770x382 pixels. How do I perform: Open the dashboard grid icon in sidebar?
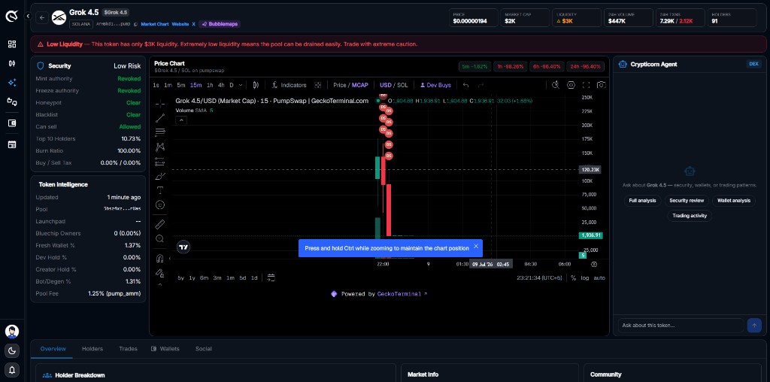[12, 44]
